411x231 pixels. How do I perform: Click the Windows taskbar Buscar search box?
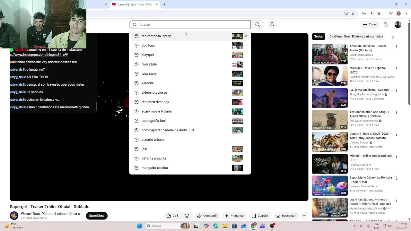[x=168, y=226]
